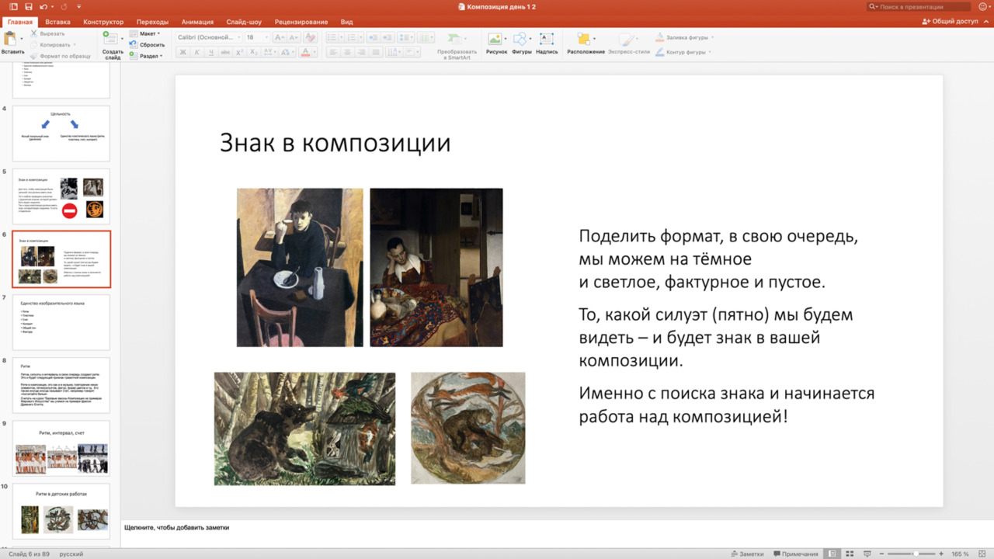Open the Макет layout dropdown

[x=145, y=34]
